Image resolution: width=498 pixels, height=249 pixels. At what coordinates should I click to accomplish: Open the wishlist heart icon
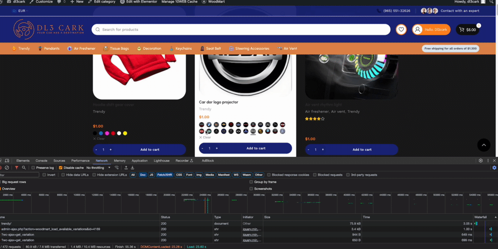pos(401,29)
